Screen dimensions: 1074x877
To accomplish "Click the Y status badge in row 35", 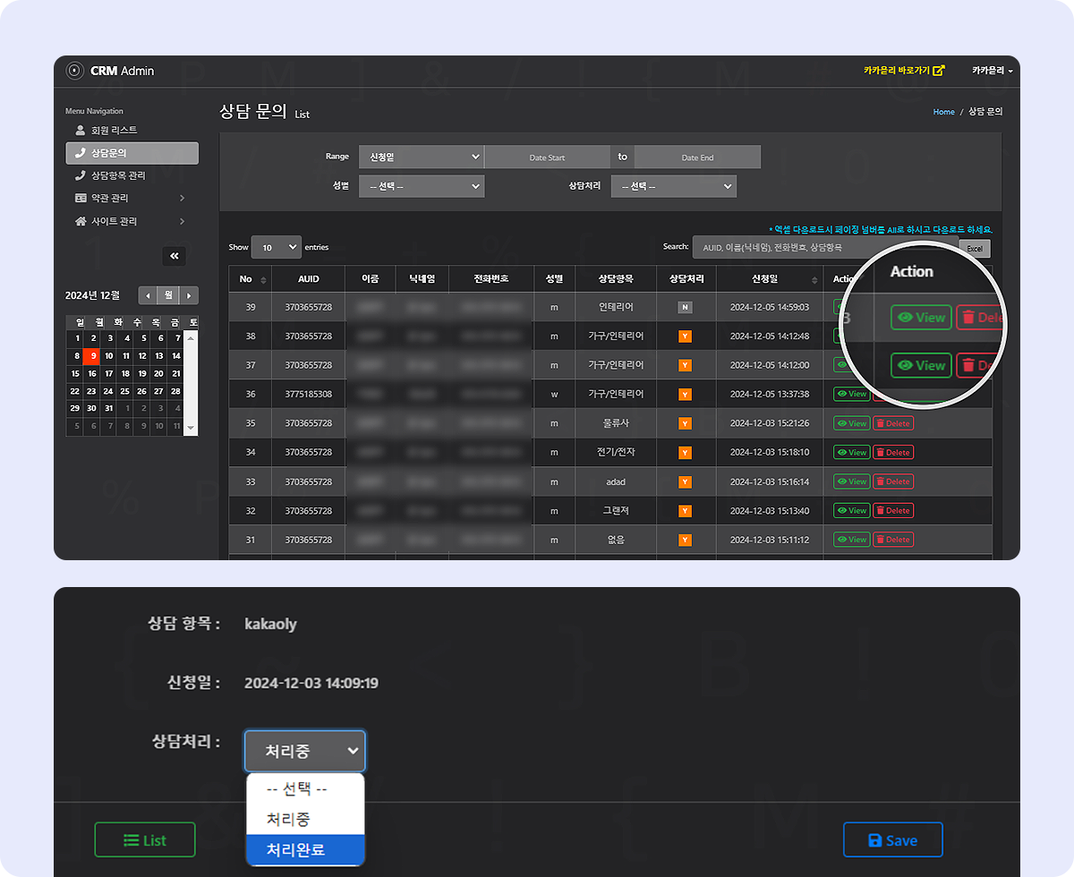I will [686, 423].
